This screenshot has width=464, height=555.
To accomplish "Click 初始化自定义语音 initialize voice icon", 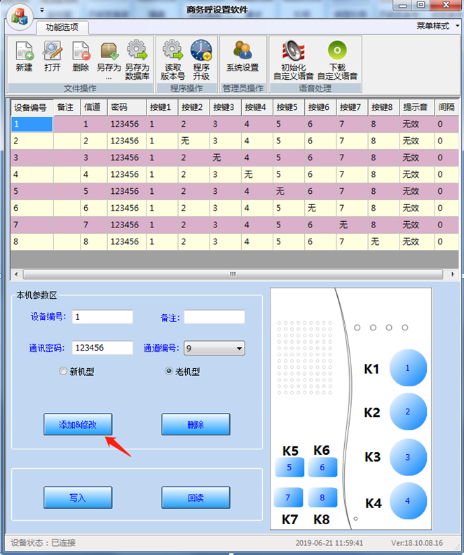I will 293,57.
